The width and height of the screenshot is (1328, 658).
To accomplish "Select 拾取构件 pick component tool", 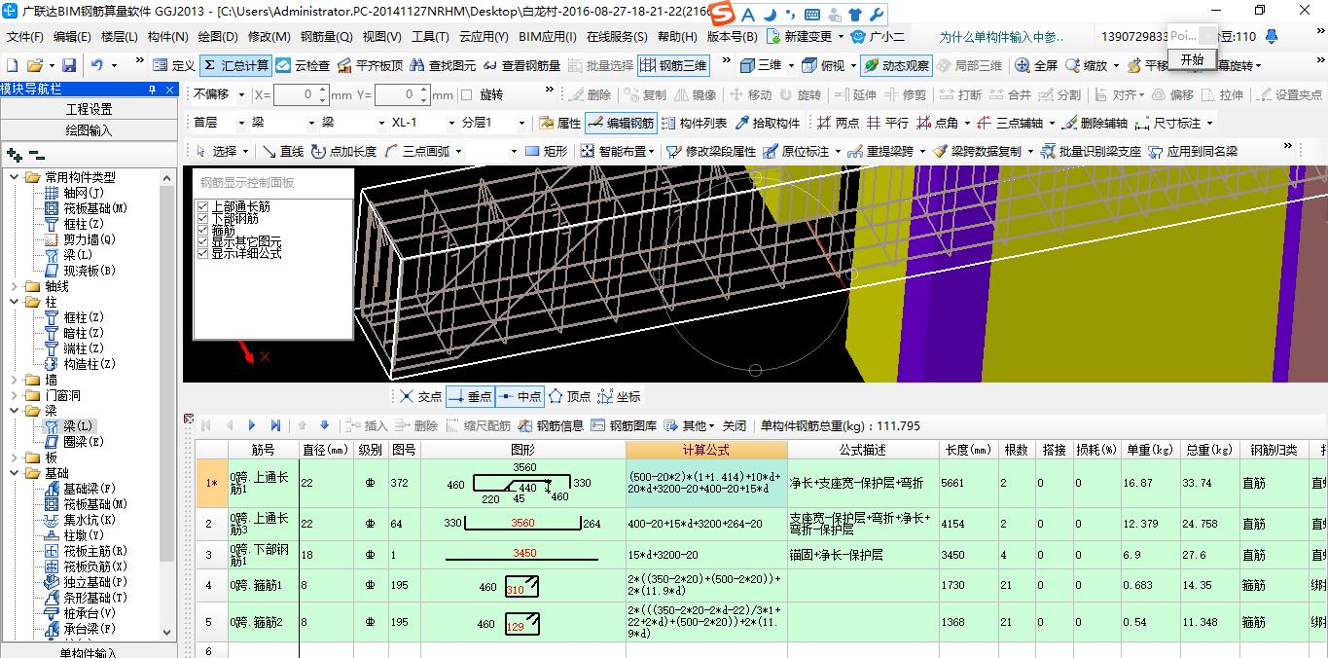I will [x=768, y=123].
